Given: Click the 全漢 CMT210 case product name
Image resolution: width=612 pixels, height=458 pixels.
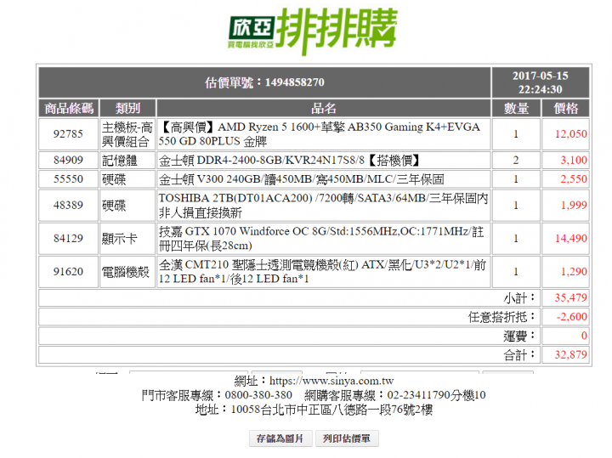Looking at the screenshot, I should [324, 272].
